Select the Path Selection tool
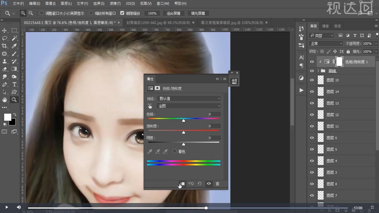Screen dimensions: 379x213 pyautogui.click(x=4, y=92)
